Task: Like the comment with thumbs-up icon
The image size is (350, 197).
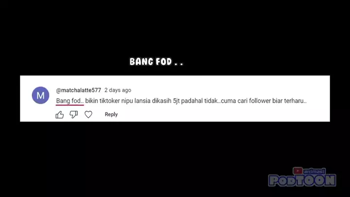Action: coord(60,115)
